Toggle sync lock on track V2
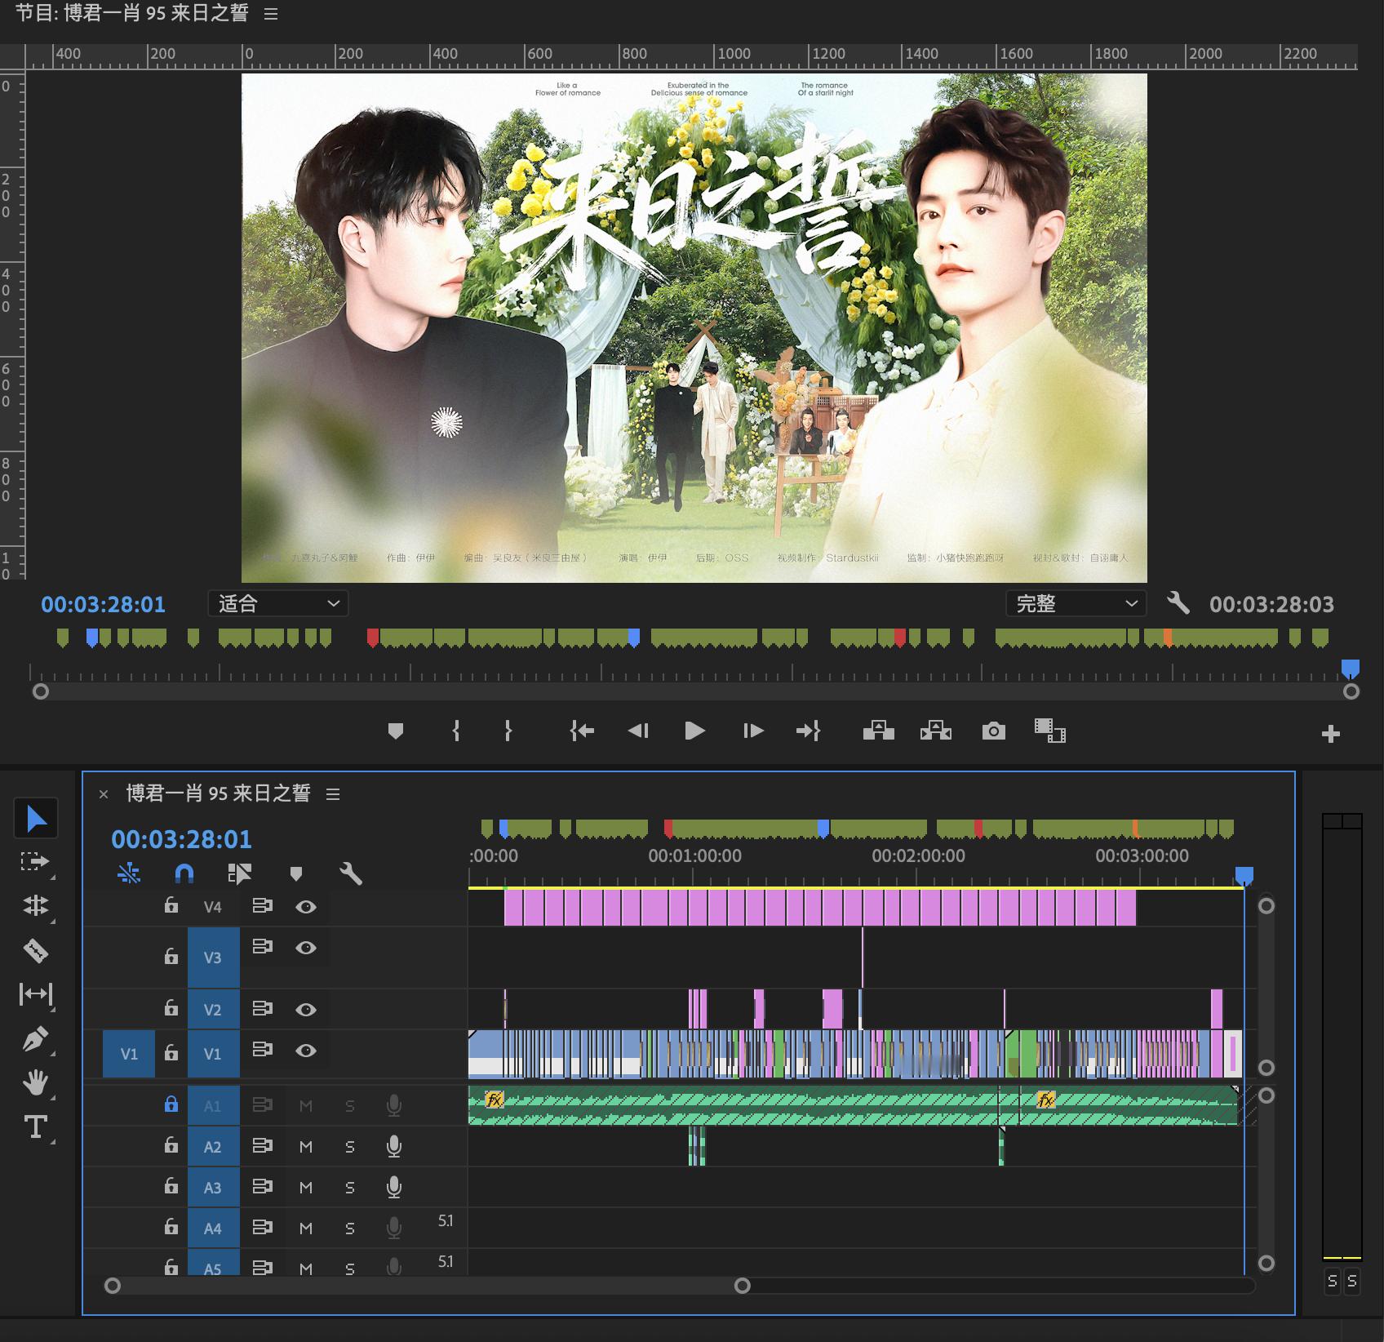The image size is (1384, 1342). point(262,1008)
